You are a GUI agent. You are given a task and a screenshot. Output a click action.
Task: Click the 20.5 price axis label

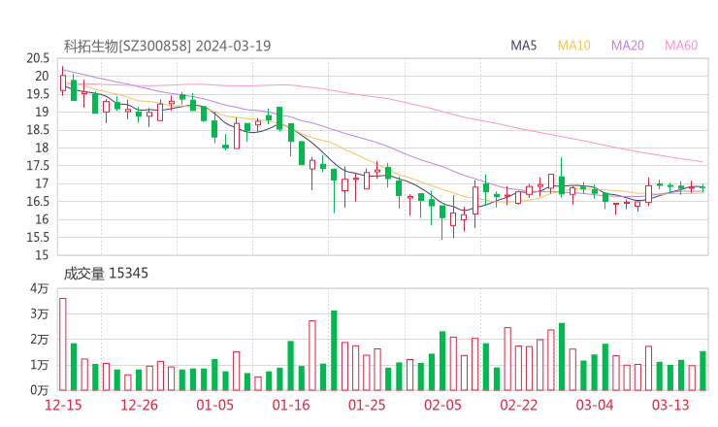tap(38, 58)
